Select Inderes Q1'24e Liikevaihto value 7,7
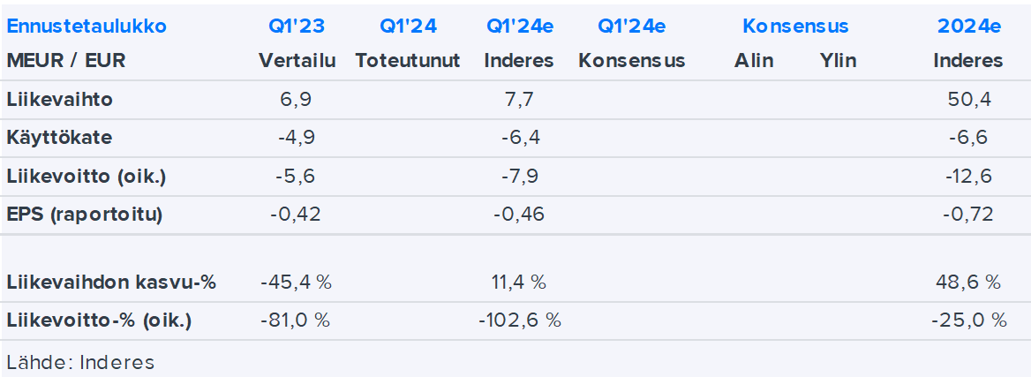The width and height of the screenshot is (1031, 377). tap(520, 100)
